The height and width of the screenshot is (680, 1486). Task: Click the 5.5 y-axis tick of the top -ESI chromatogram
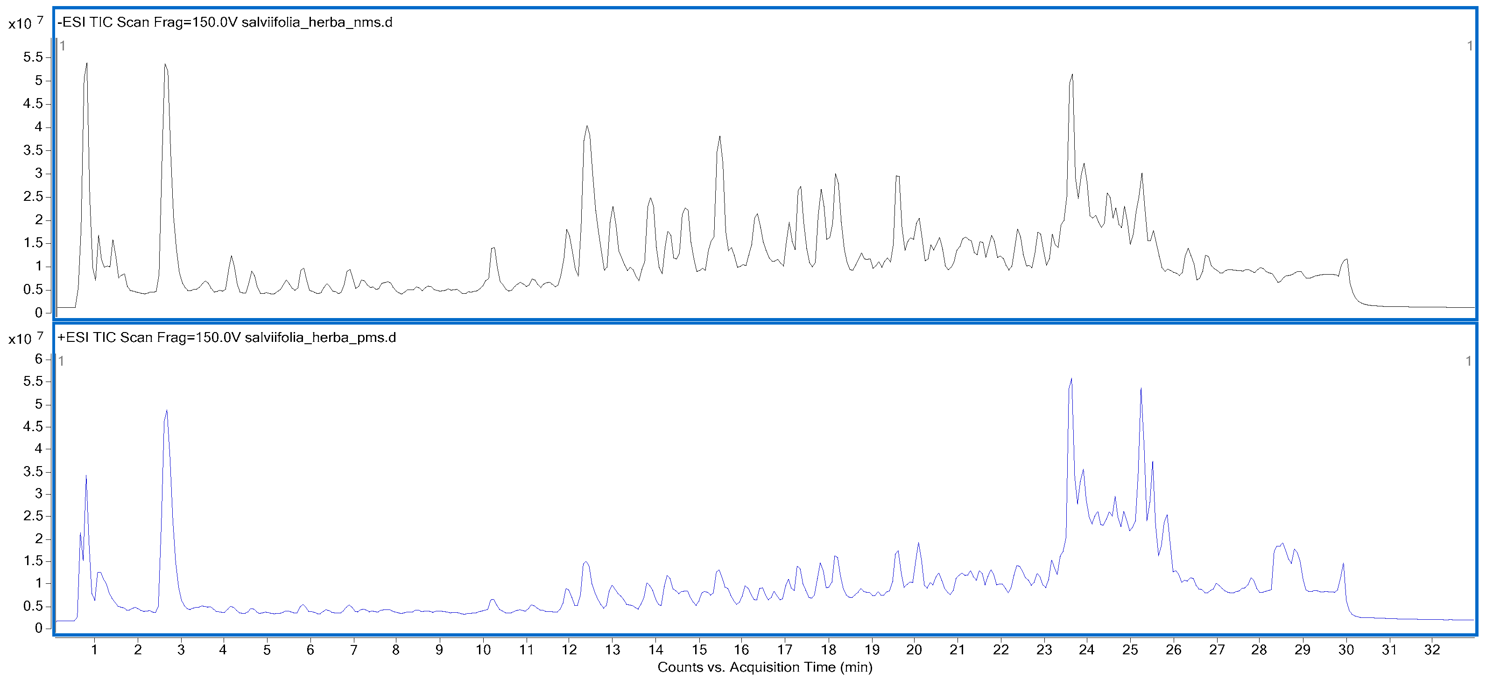pos(33,57)
